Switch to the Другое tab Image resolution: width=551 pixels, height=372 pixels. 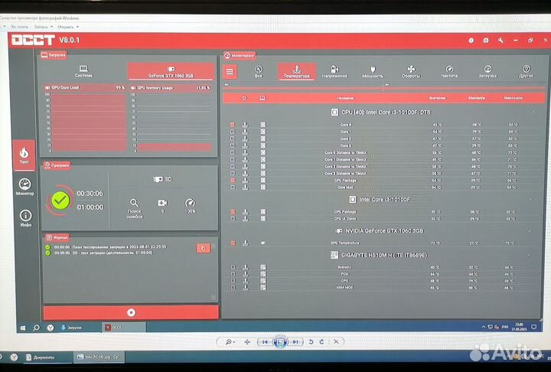click(x=526, y=71)
